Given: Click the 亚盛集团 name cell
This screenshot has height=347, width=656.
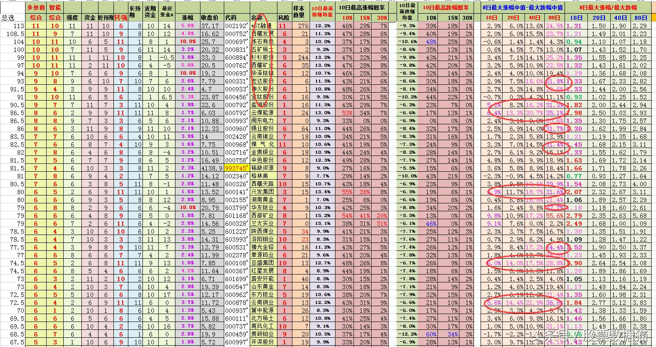Looking at the screenshot, I should point(263,263).
